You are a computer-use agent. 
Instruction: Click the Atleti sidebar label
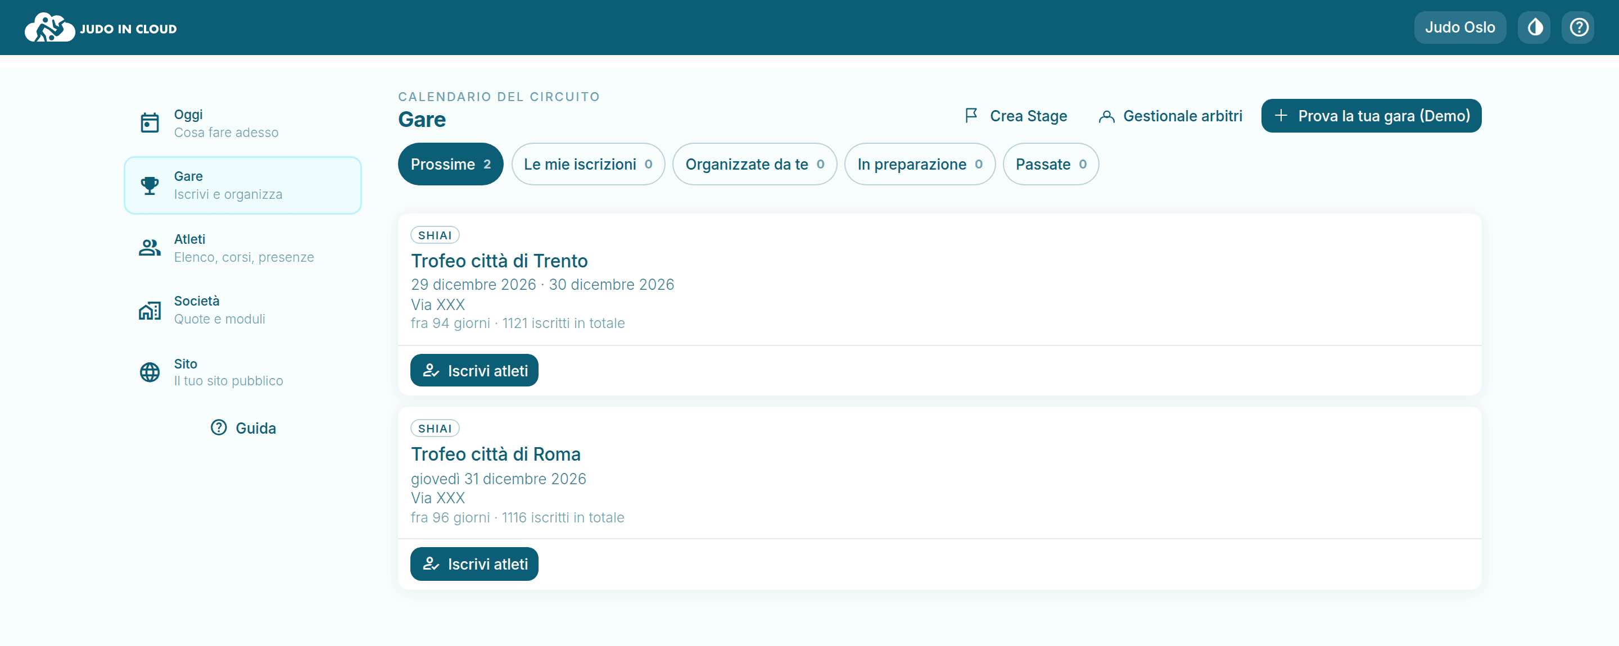189,239
